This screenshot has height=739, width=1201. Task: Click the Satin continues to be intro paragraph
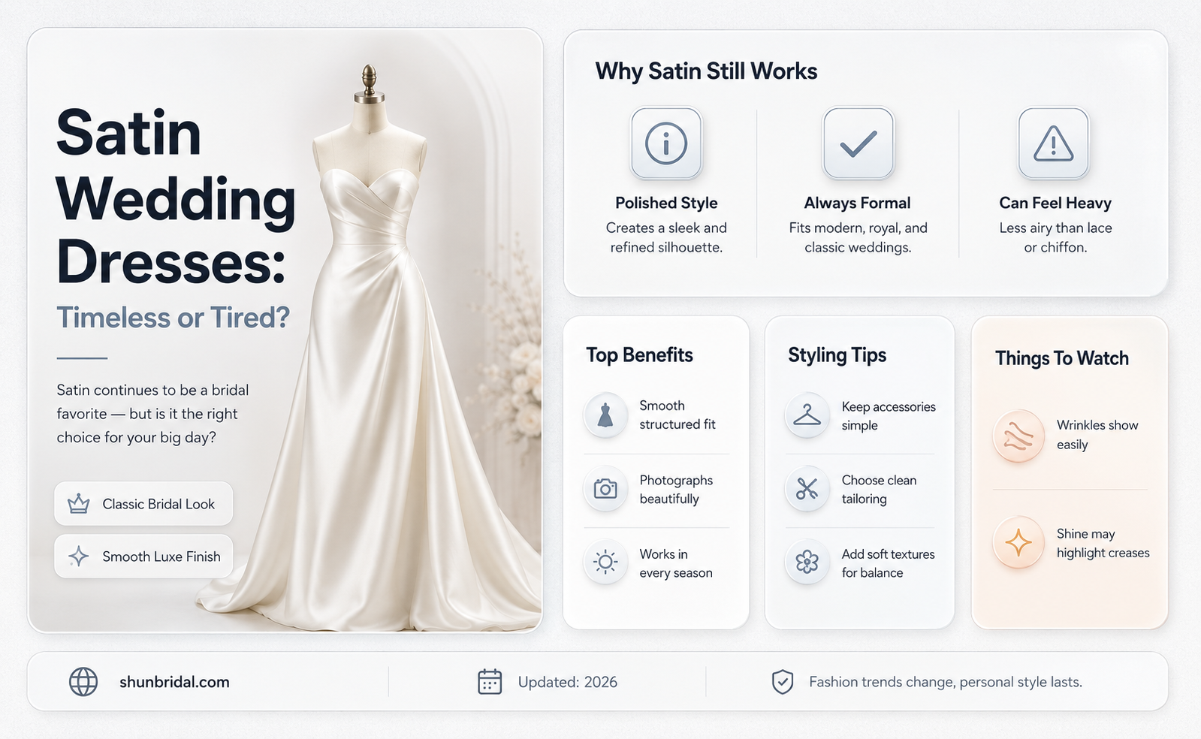pyautogui.click(x=152, y=414)
